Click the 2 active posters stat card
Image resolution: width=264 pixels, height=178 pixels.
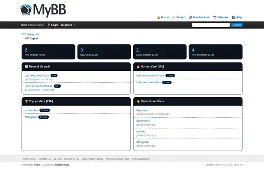tap(160, 52)
